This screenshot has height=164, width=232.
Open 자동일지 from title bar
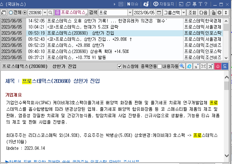163,4
